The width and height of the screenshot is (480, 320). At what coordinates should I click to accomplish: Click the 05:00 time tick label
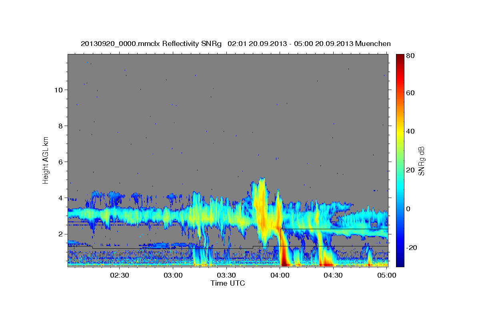(386, 275)
